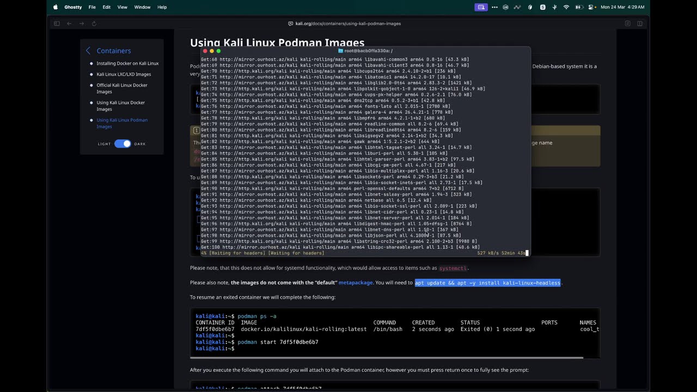Open the Ghostty application menu
697x392 pixels.
73,7
